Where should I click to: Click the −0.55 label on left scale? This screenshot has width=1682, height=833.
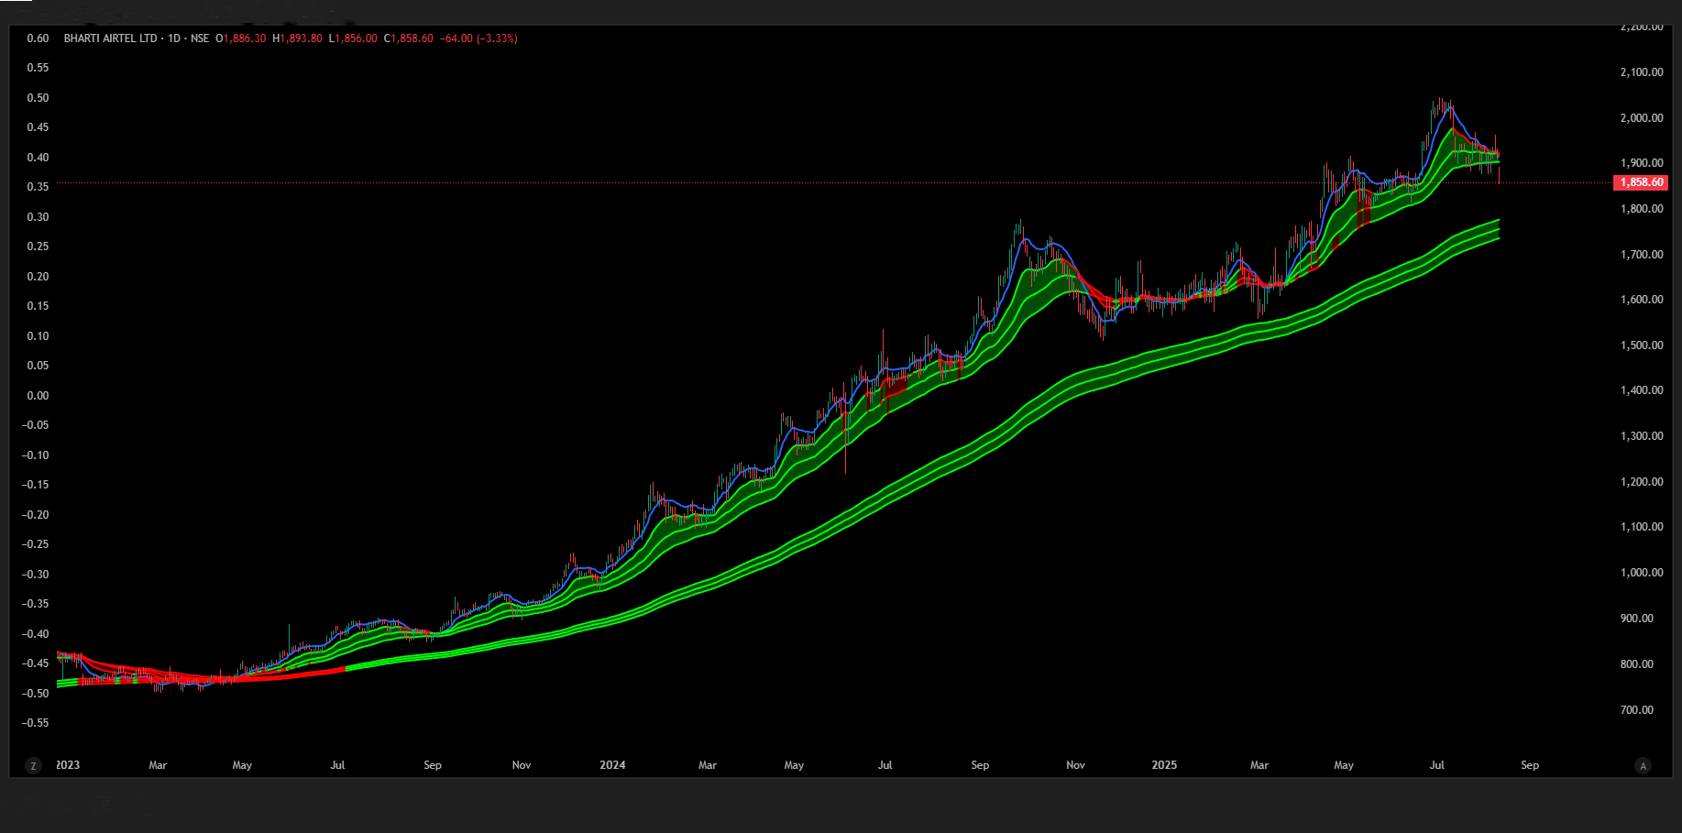[x=36, y=723]
